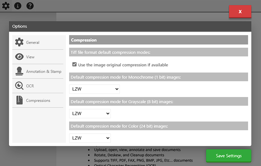Click 'Use the image original compression' label text
Image resolution: width=261 pixels, height=166 pixels.
(x=123, y=65)
